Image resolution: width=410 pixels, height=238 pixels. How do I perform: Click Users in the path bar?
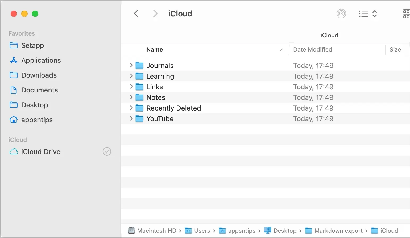tap(197, 231)
